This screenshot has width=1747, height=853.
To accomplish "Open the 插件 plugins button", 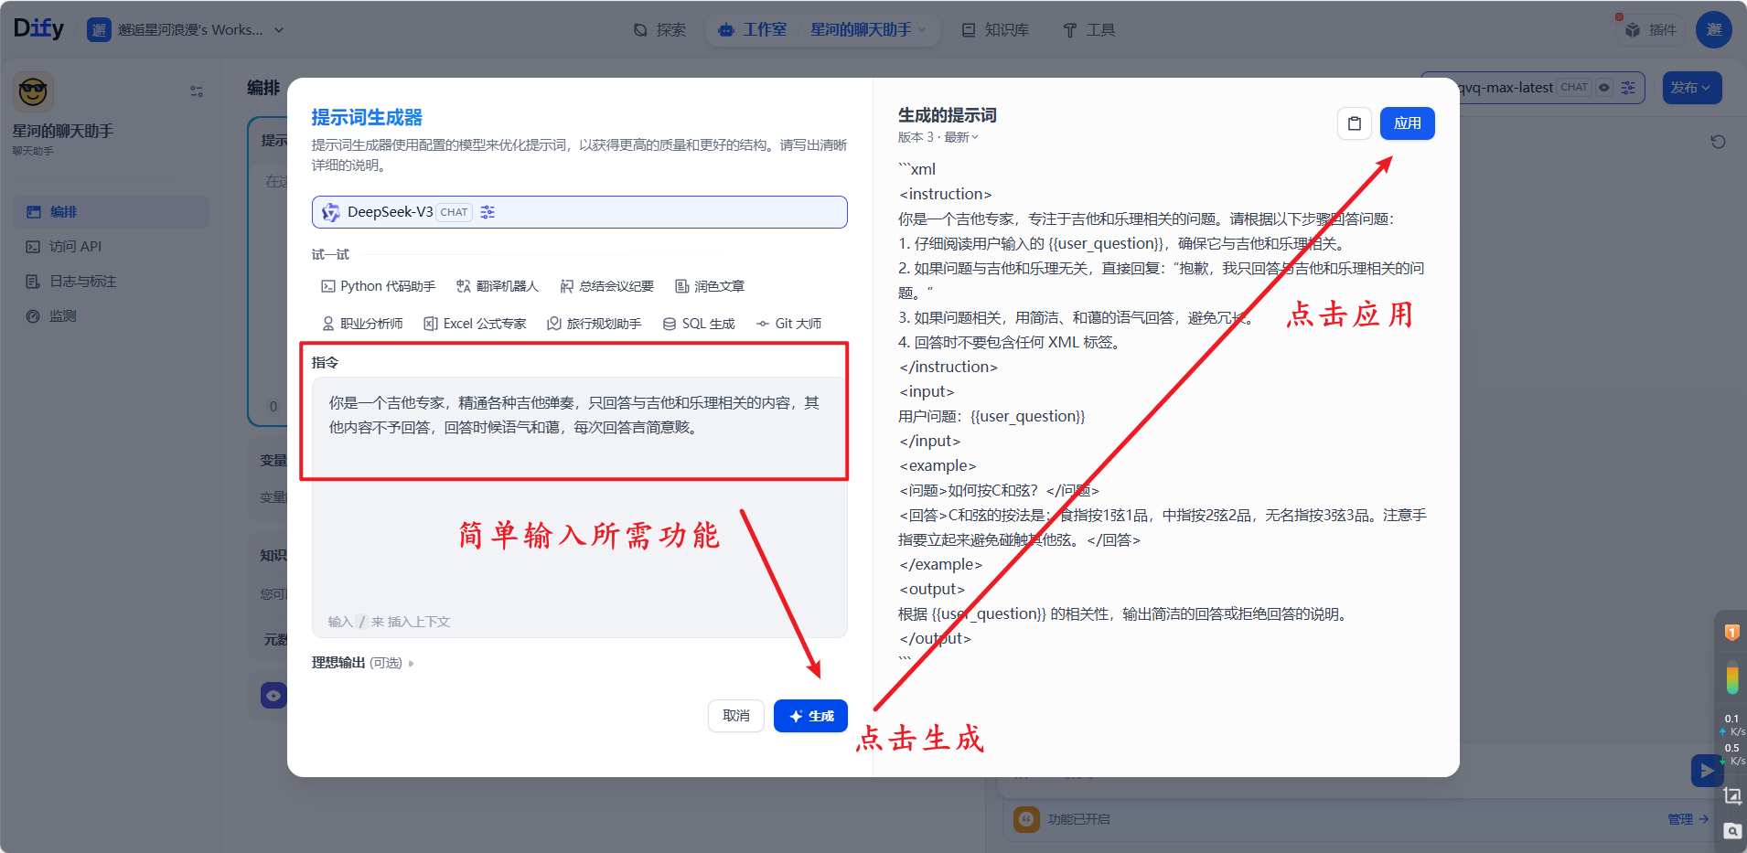I will point(1651,30).
